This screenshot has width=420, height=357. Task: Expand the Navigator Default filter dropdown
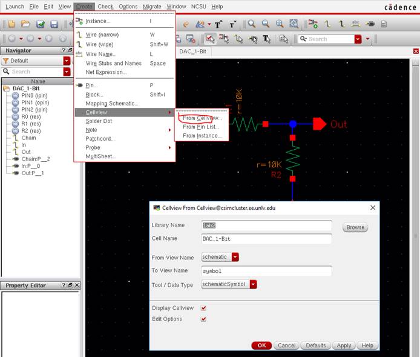point(67,61)
